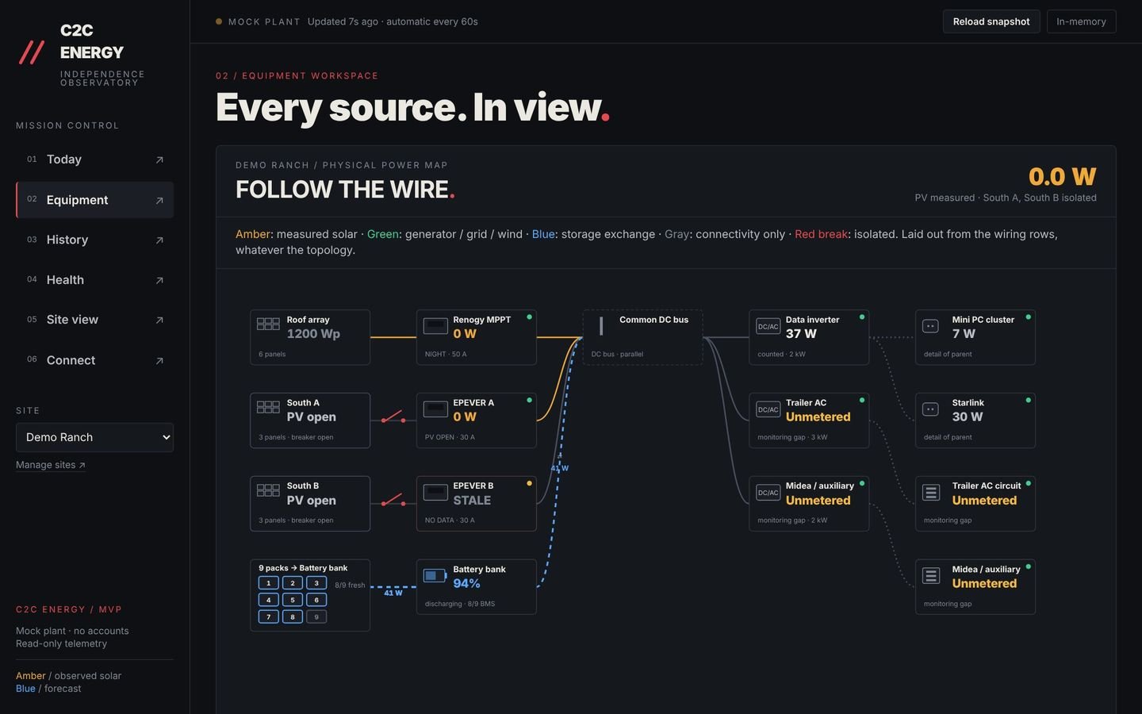Go to the History section
Image resolution: width=1142 pixels, height=714 pixels.
point(94,240)
